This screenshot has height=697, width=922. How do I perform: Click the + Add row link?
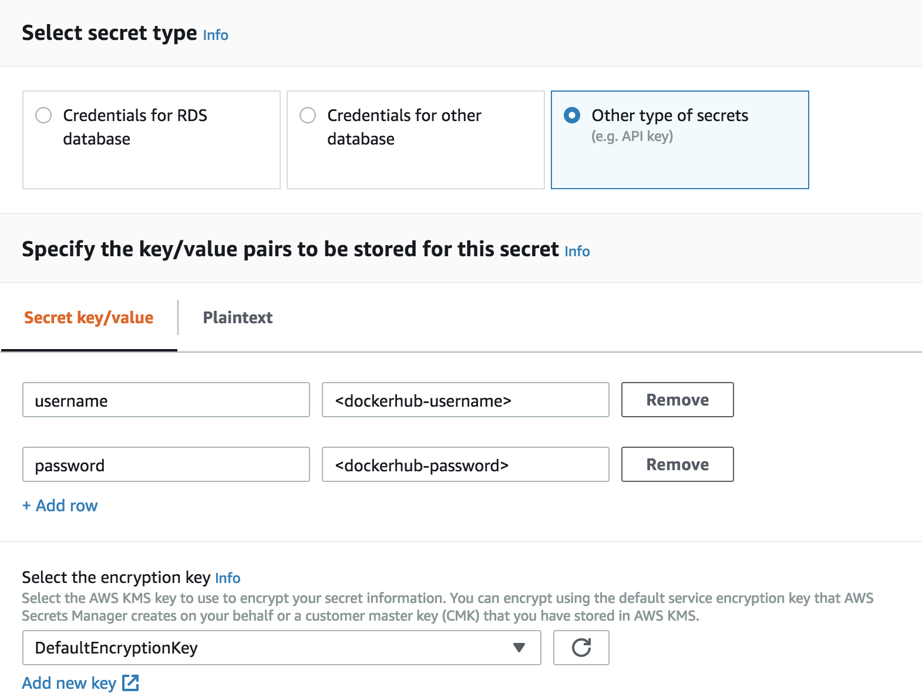60,505
